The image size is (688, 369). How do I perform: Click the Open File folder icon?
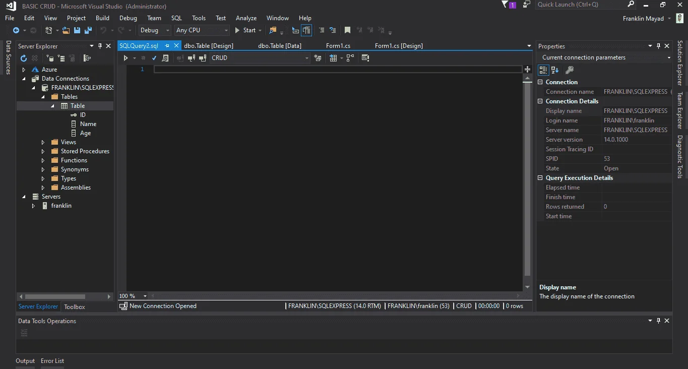coord(67,30)
